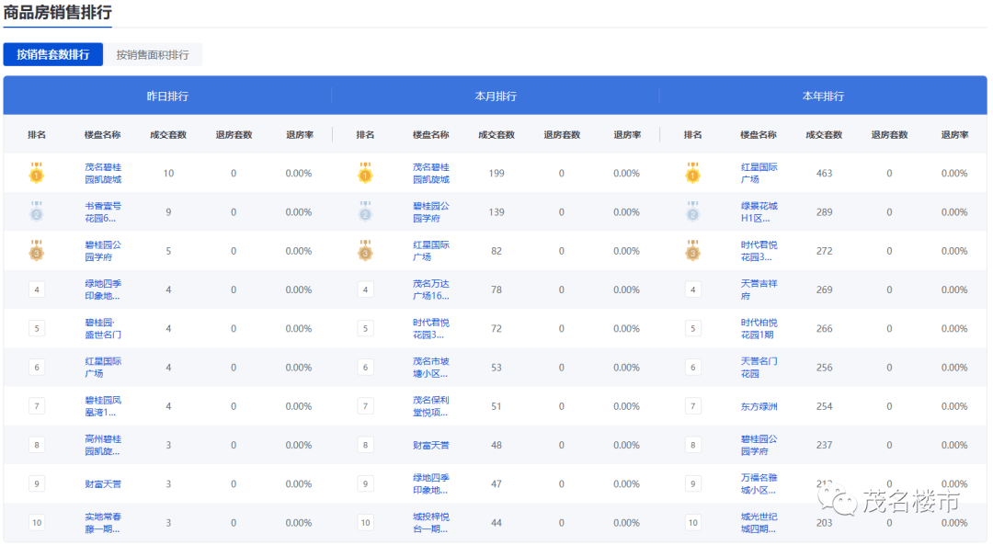Click value 199 in 本月排行
This screenshot has width=993, height=545.
click(496, 174)
